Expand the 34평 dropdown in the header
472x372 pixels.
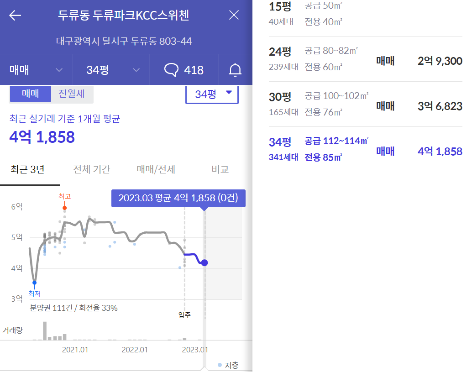111,70
